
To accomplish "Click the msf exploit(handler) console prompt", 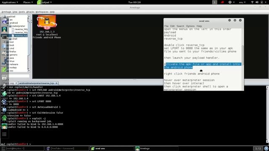I will pyautogui.click(x=16, y=144).
